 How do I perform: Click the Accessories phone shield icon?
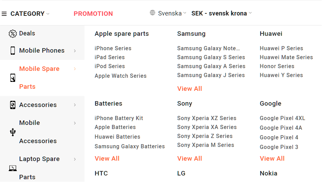[x=13, y=105]
